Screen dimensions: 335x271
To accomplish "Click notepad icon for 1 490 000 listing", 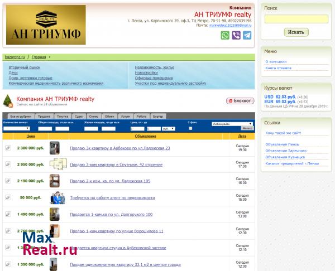I will (x=8, y=215).
